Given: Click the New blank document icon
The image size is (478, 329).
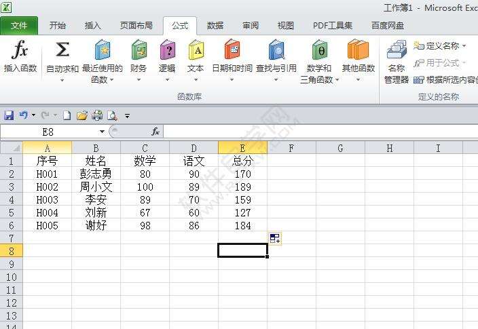Looking at the screenshot, I should 67,115.
